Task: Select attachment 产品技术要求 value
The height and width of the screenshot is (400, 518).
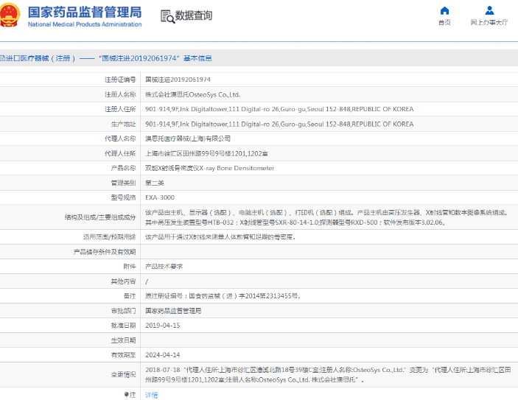Action: point(164,266)
